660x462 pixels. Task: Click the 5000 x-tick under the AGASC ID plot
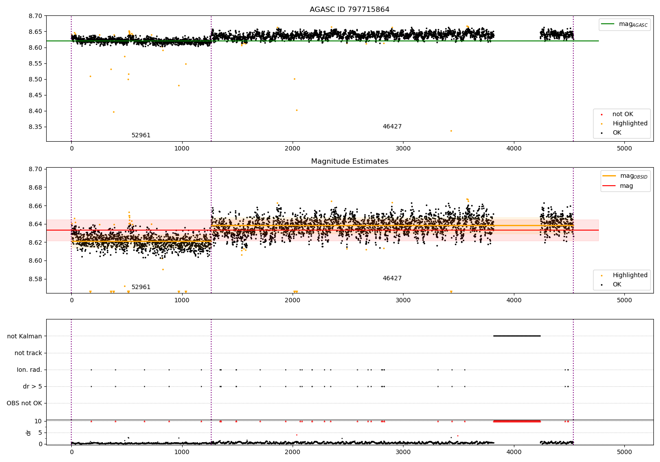tap(624, 149)
